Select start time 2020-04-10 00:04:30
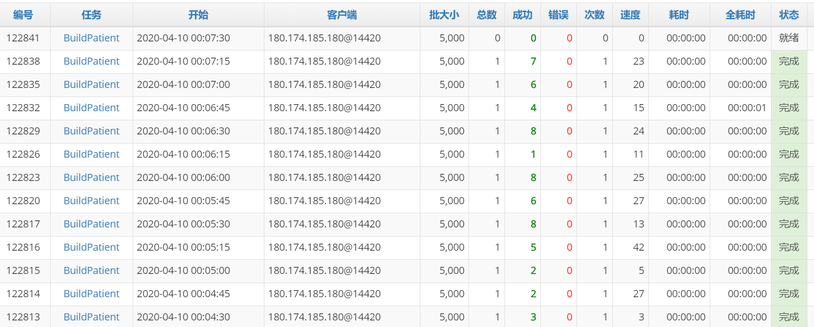This screenshot has width=814, height=327. pos(183,317)
